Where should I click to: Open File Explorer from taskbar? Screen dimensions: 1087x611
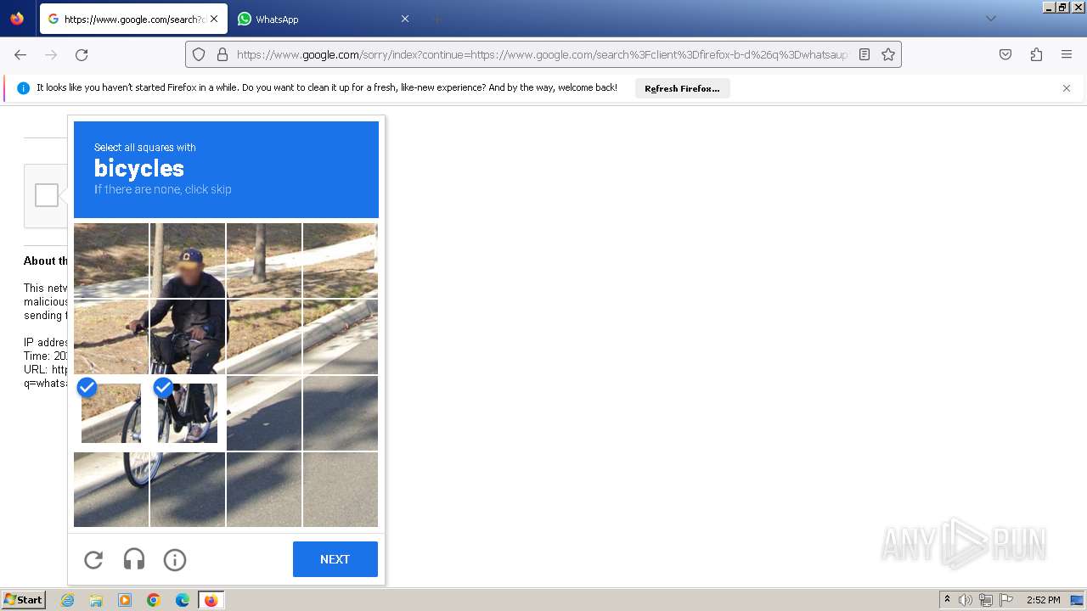pos(96,600)
